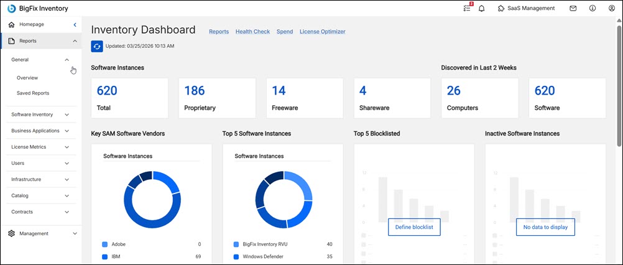Expand the Users group
The image size is (623, 265).
pyautogui.click(x=67, y=163)
